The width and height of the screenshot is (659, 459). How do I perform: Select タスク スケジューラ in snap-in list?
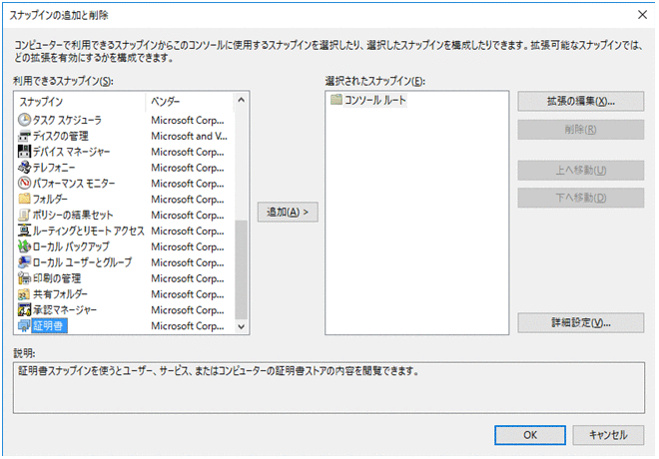click(125, 120)
